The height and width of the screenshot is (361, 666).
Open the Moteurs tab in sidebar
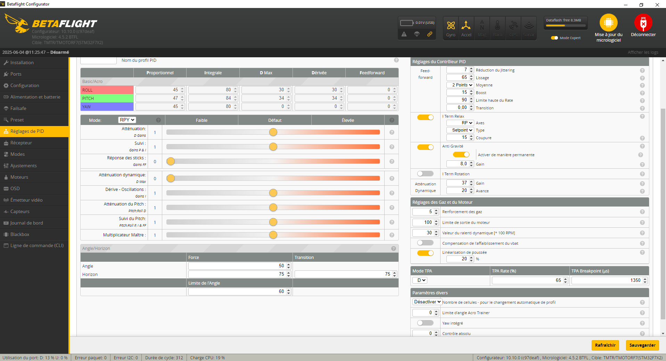pyautogui.click(x=19, y=177)
